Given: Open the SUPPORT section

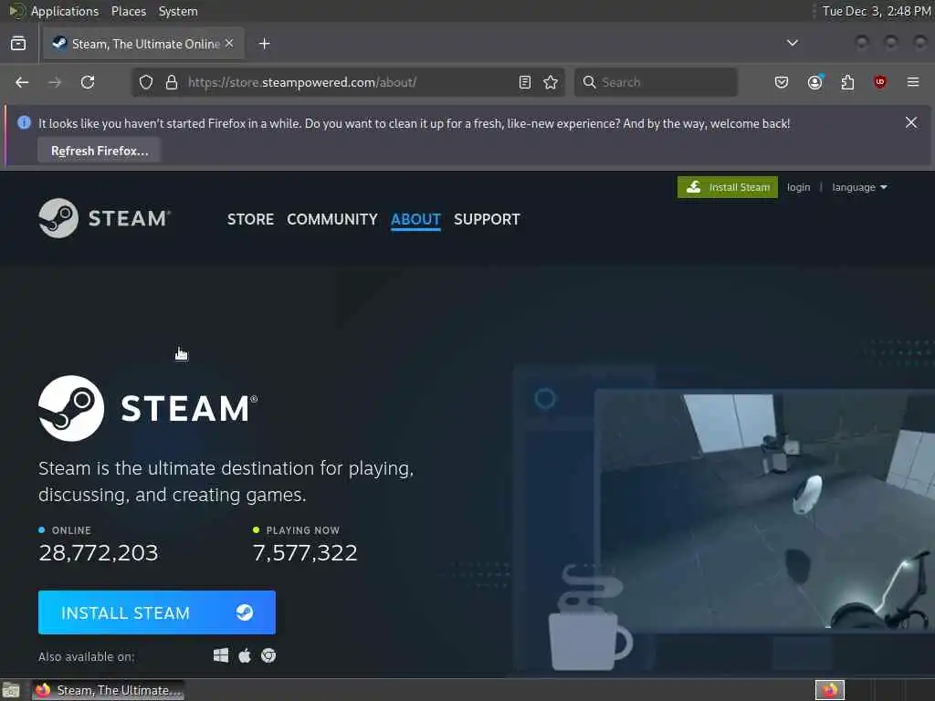Looking at the screenshot, I should pyautogui.click(x=487, y=219).
